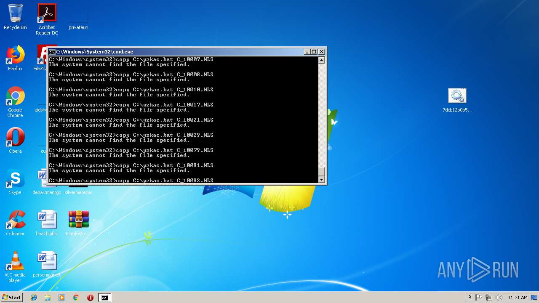Select the Skype desktop shortcut
The height and width of the screenshot is (303, 539).
coord(15,182)
